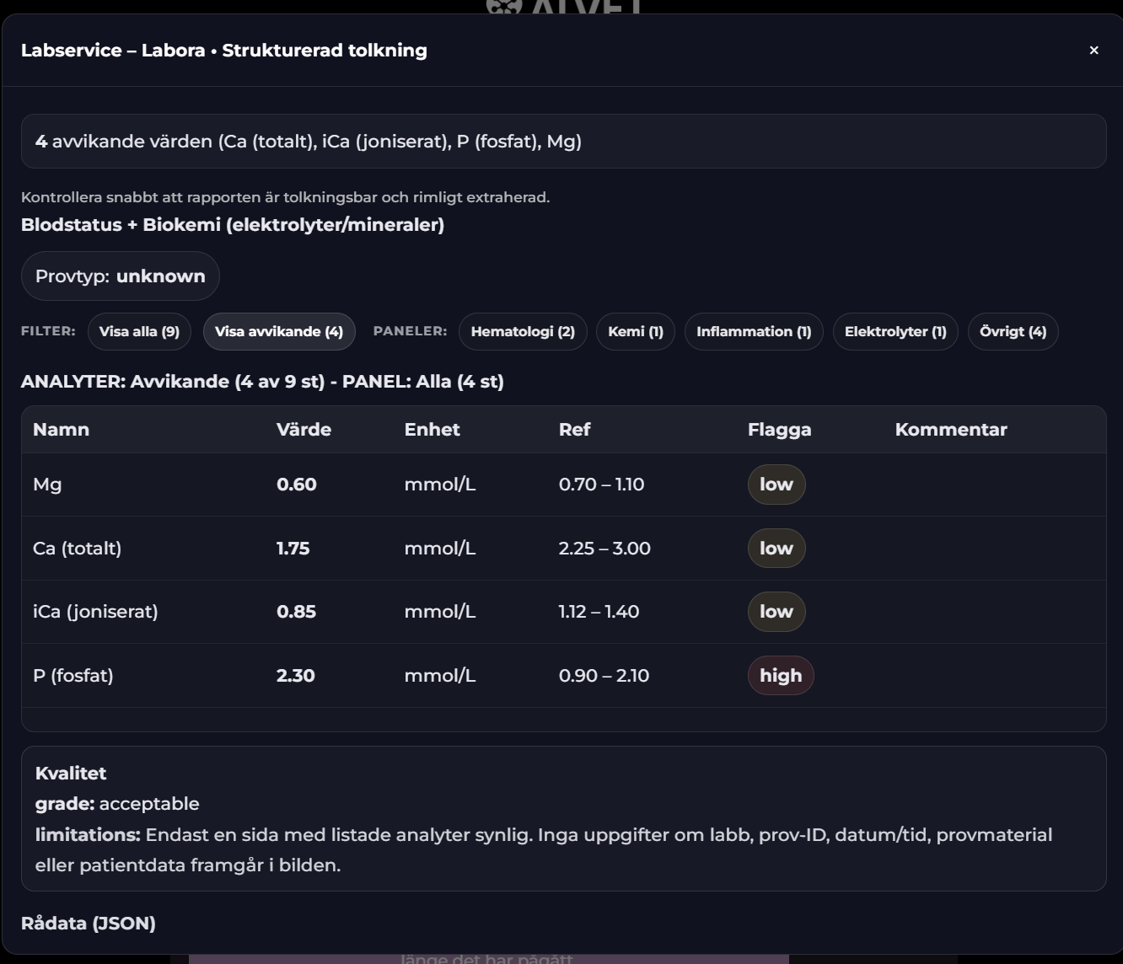The height and width of the screenshot is (964, 1123).
Task: Click the Flagga column header
Action: (x=779, y=430)
